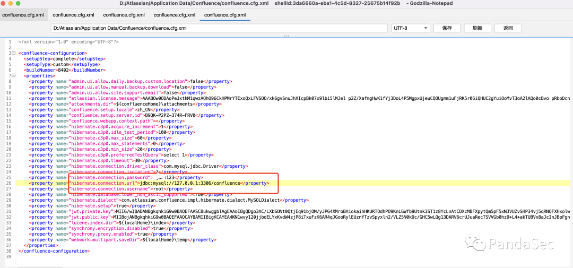This screenshot has height=268, width=573.
Task: Select the blue-underlined active confluence.cfg.xml tab
Action: pos(225,15)
